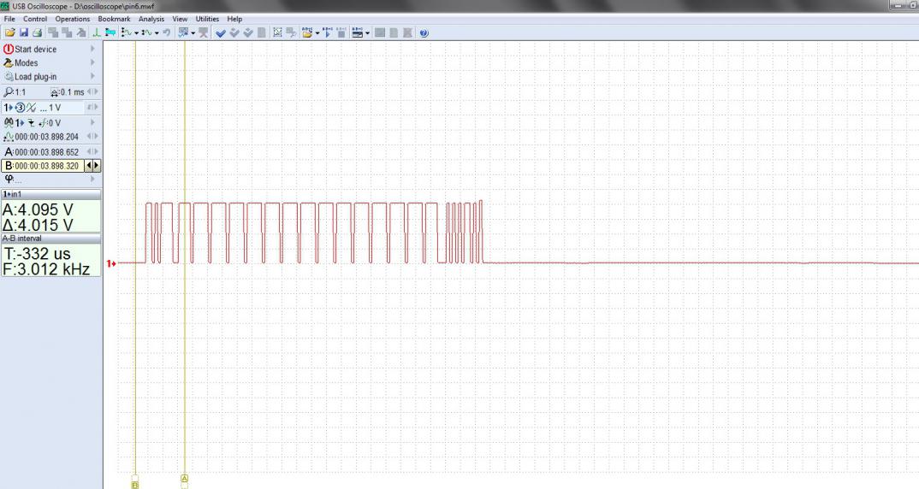Screen dimensions: 919x489
Task: Click the Save floppy disk icon
Action: coord(24,32)
